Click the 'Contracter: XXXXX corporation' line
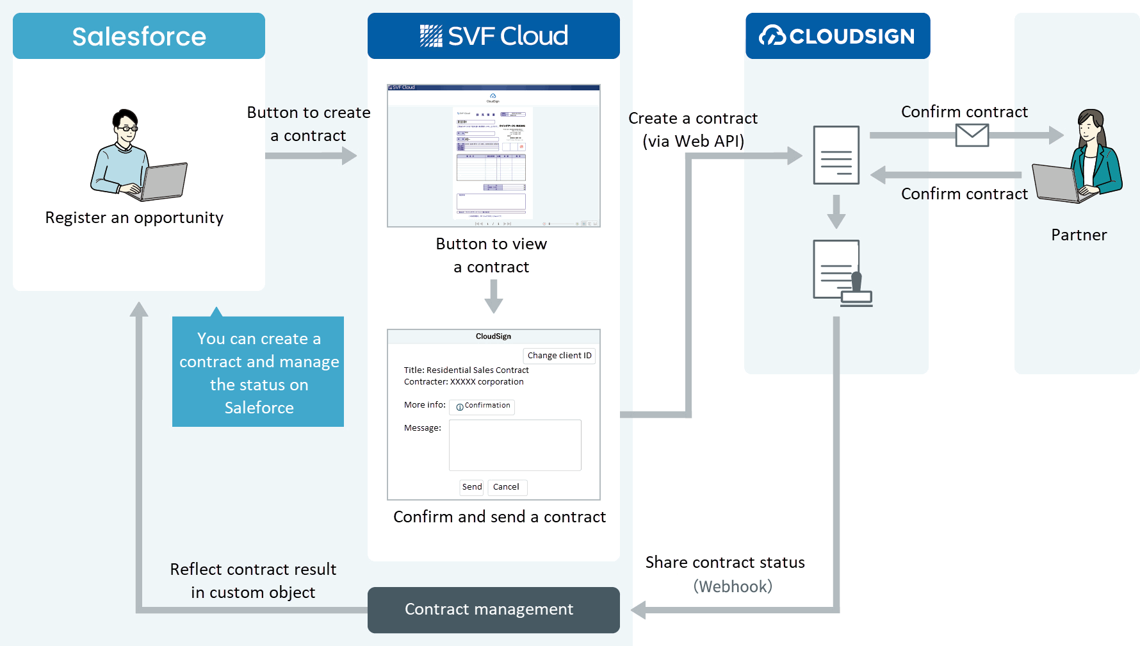1140x646 pixels. 464,382
